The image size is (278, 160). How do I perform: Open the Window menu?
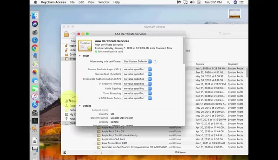pyautogui.click(x=104, y=2)
